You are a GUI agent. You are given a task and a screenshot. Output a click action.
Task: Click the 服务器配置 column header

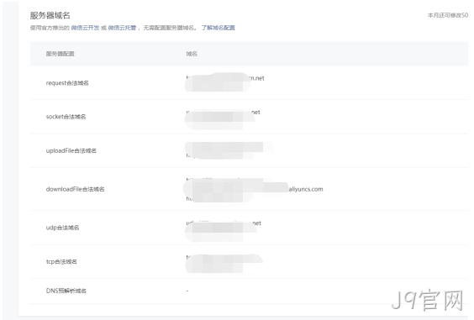click(x=61, y=54)
